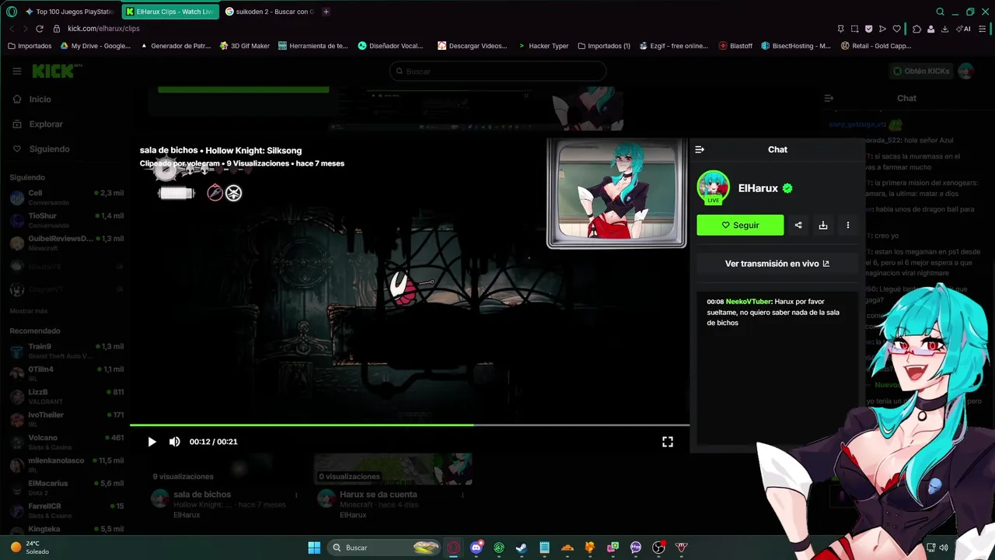
Task: Open the Opera browser search tabs icon
Action: pyautogui.click(x=940, y=12)
